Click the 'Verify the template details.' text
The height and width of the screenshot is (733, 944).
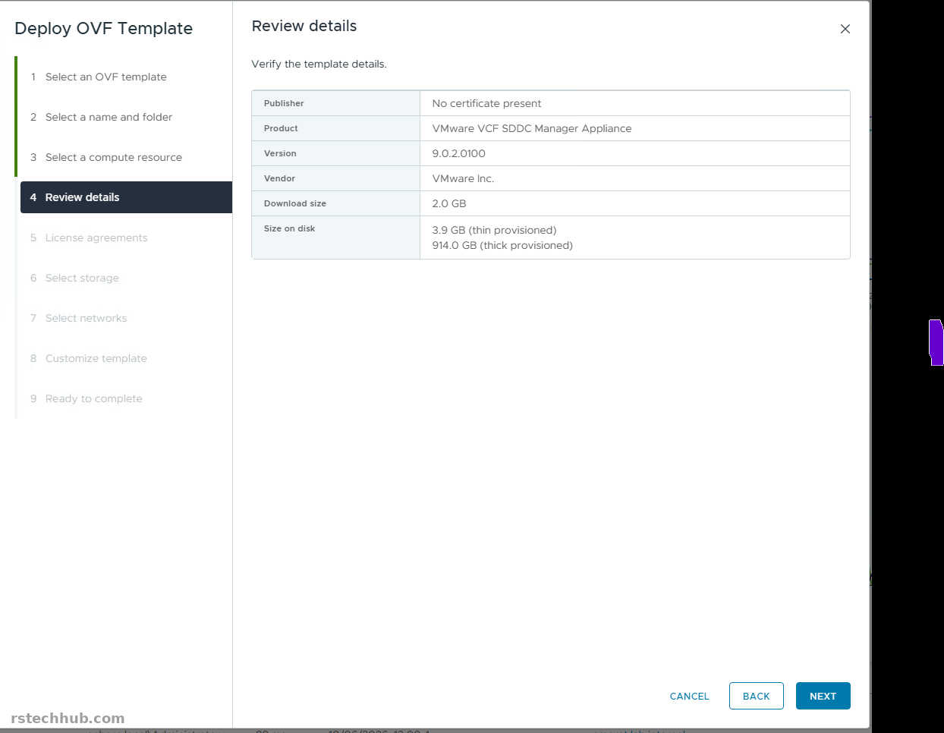[x=319, y=64]
